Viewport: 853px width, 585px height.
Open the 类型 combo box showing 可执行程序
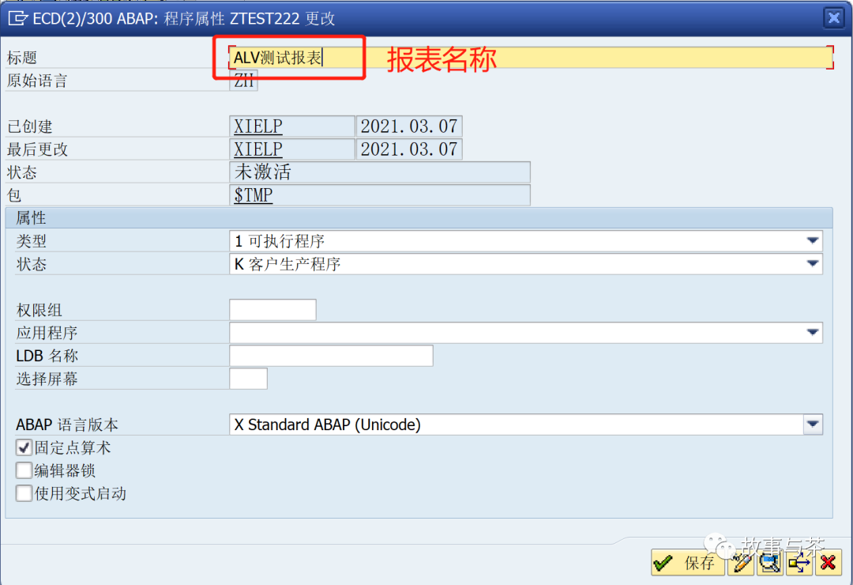(x=525, y=241)
